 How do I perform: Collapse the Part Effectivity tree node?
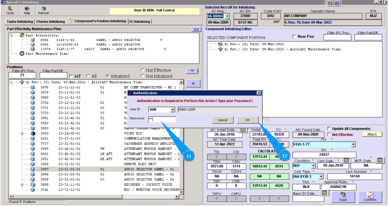(11, 35)
